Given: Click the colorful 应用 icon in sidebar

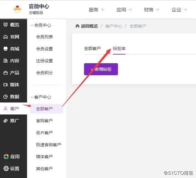Looking at the screenshot, I should [x=6, y=157].
